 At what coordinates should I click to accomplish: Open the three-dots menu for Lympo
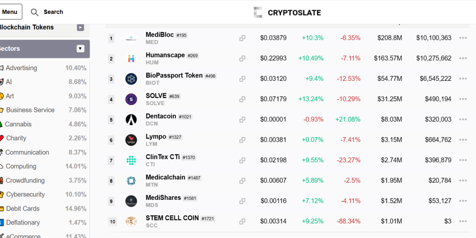463,140
